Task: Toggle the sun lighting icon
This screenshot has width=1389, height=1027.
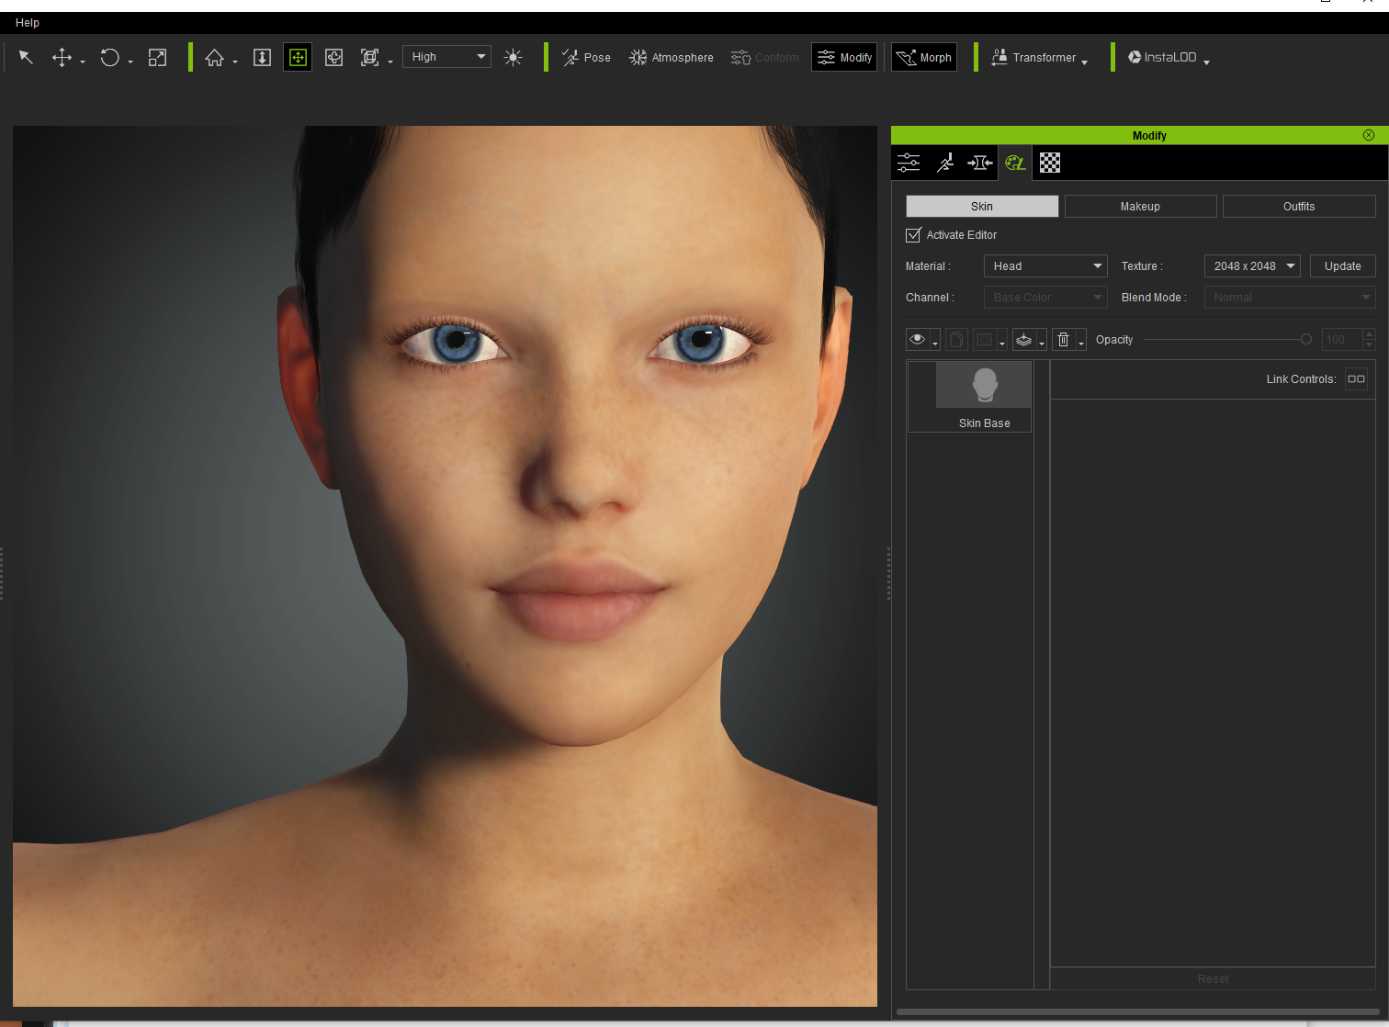Action: [514, 58]
